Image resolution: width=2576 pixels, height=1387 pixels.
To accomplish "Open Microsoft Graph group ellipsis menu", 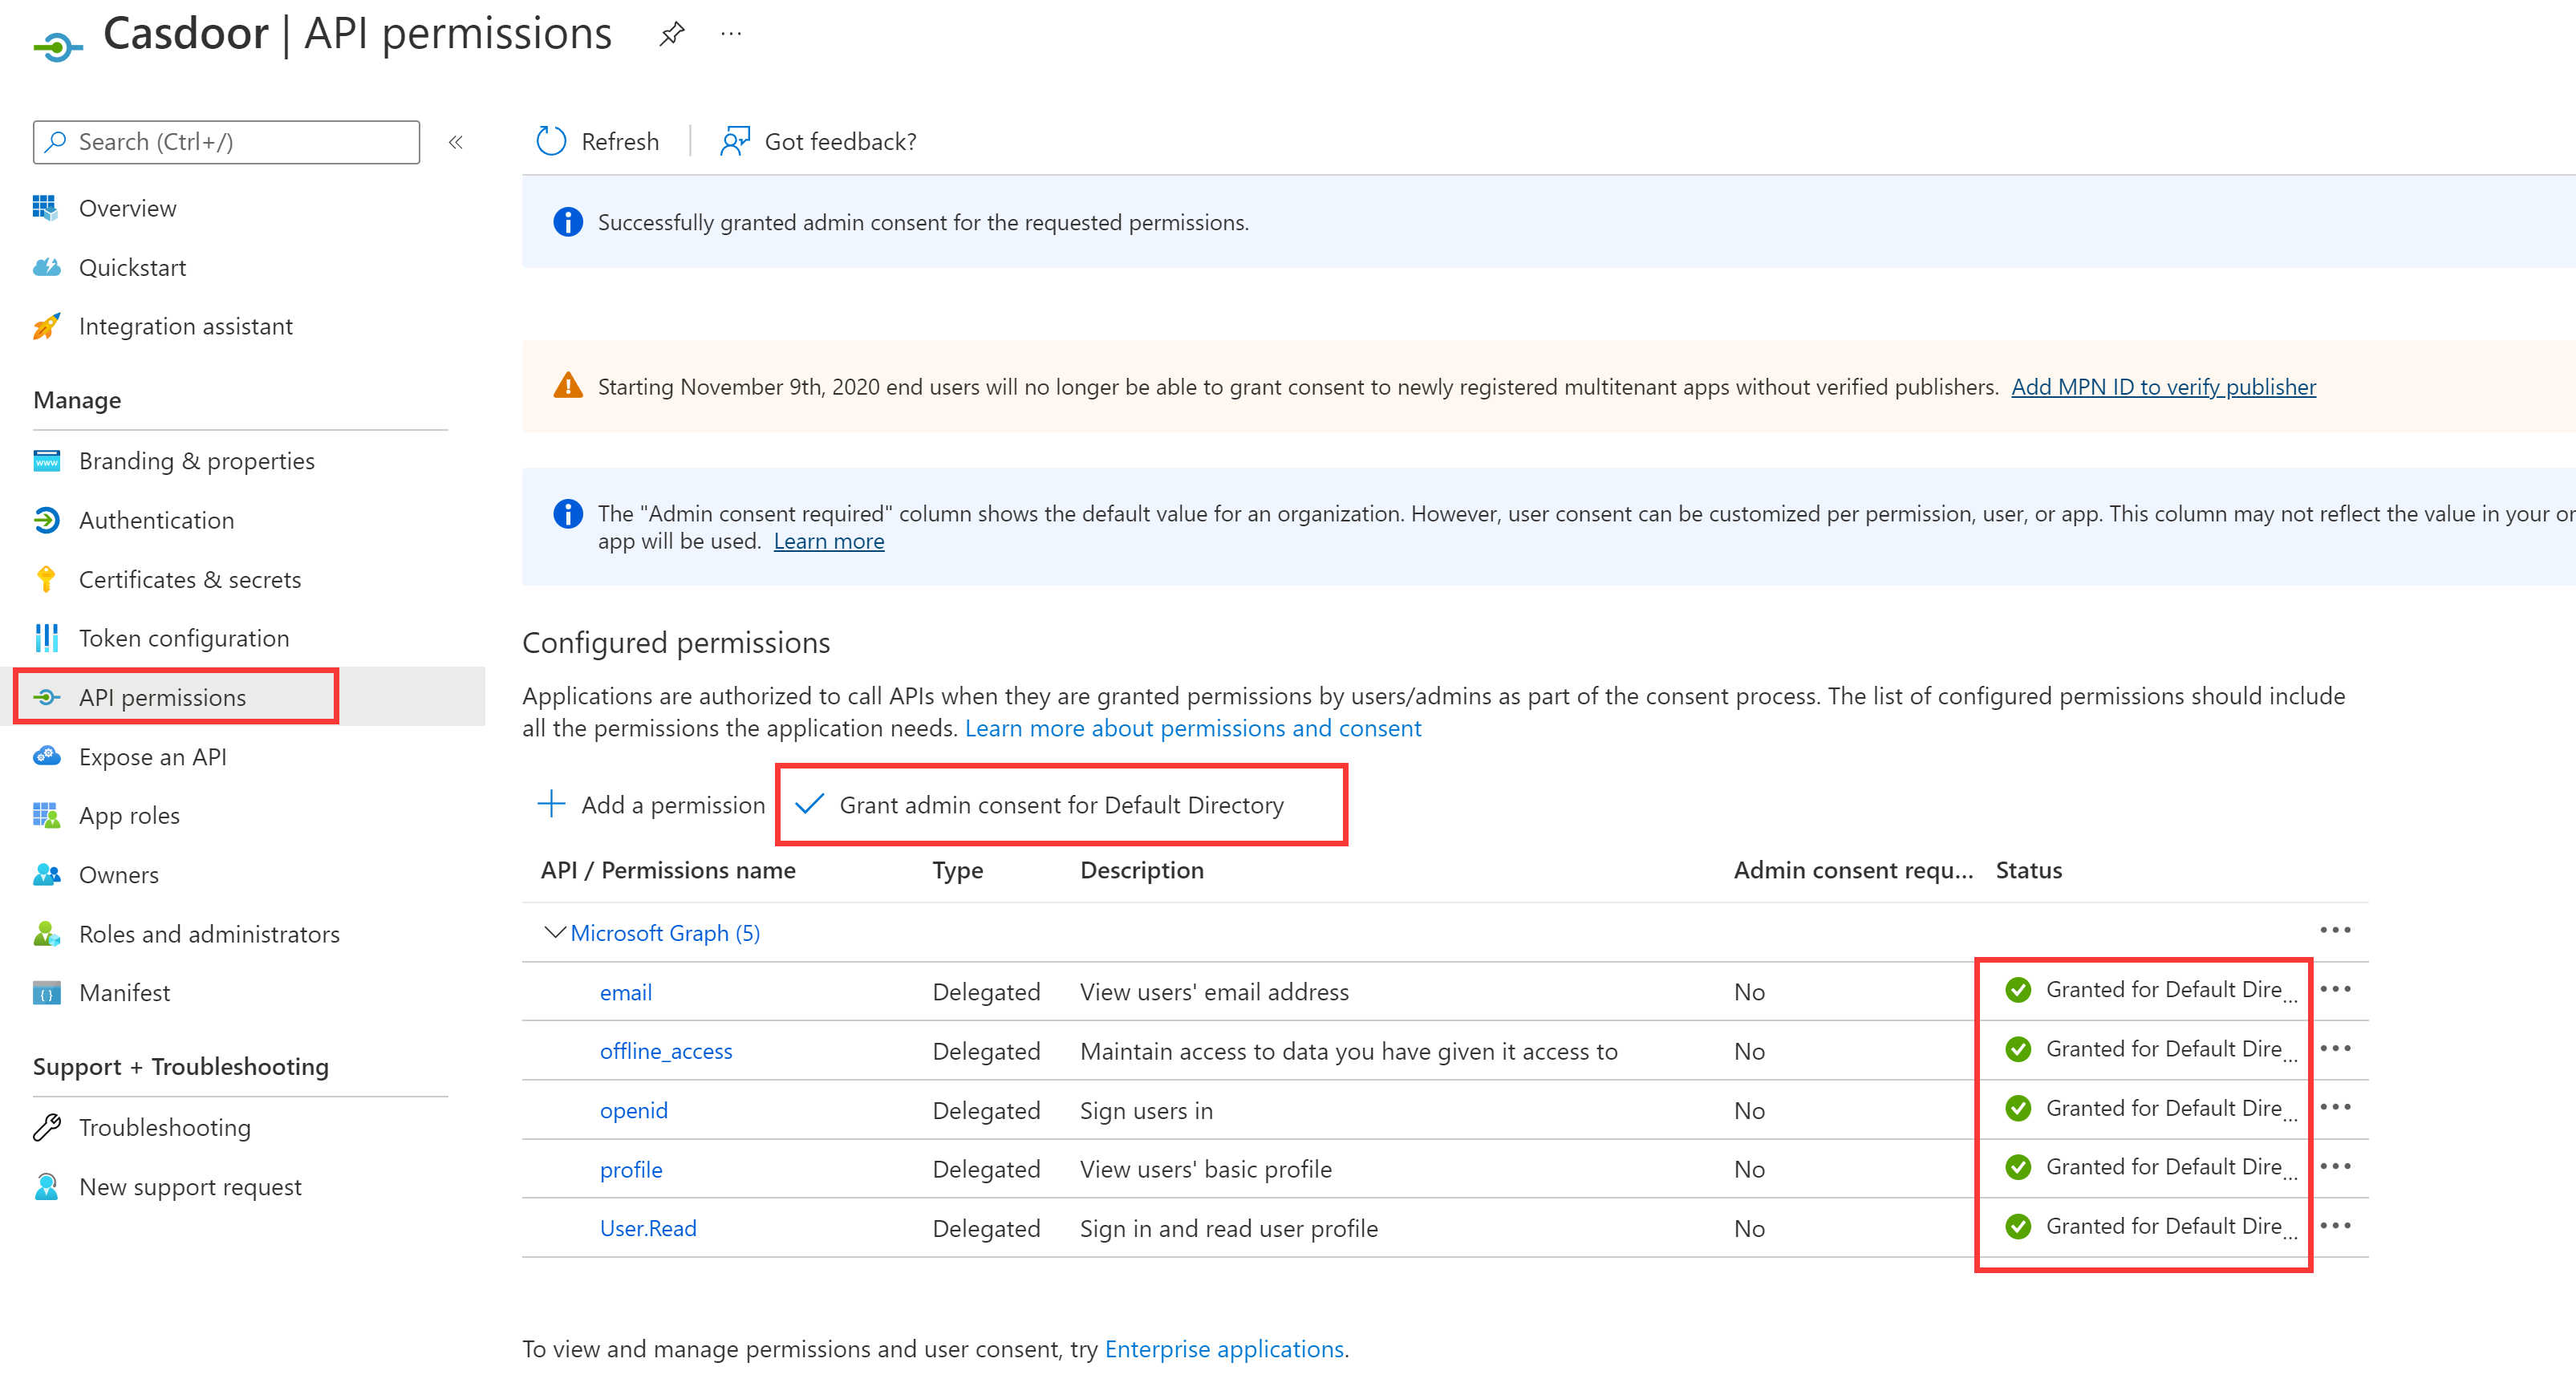I will click(x=2335, y=931).
